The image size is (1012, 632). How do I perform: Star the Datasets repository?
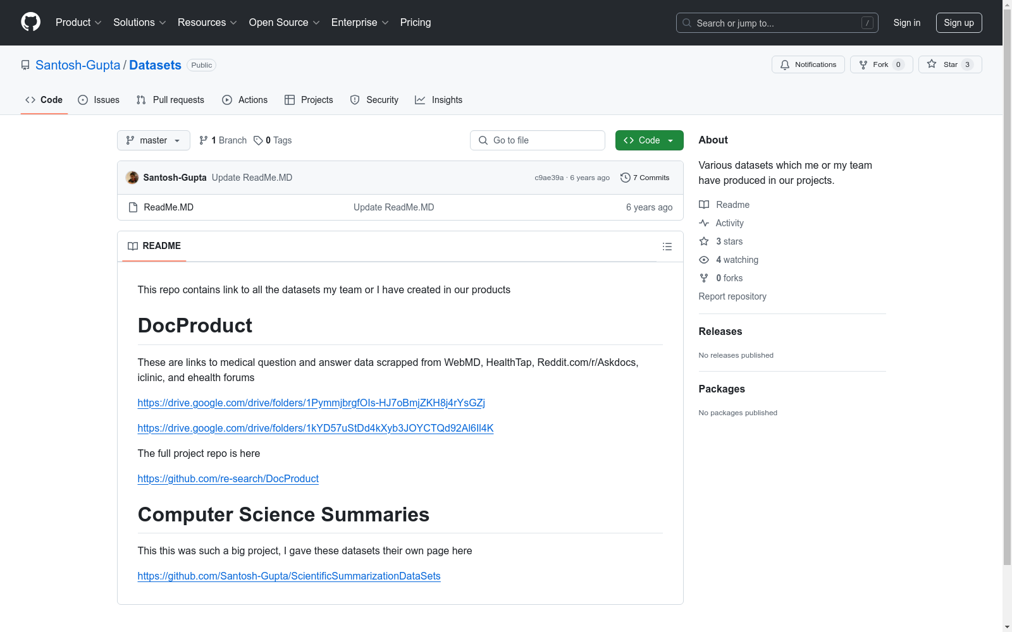950,64
